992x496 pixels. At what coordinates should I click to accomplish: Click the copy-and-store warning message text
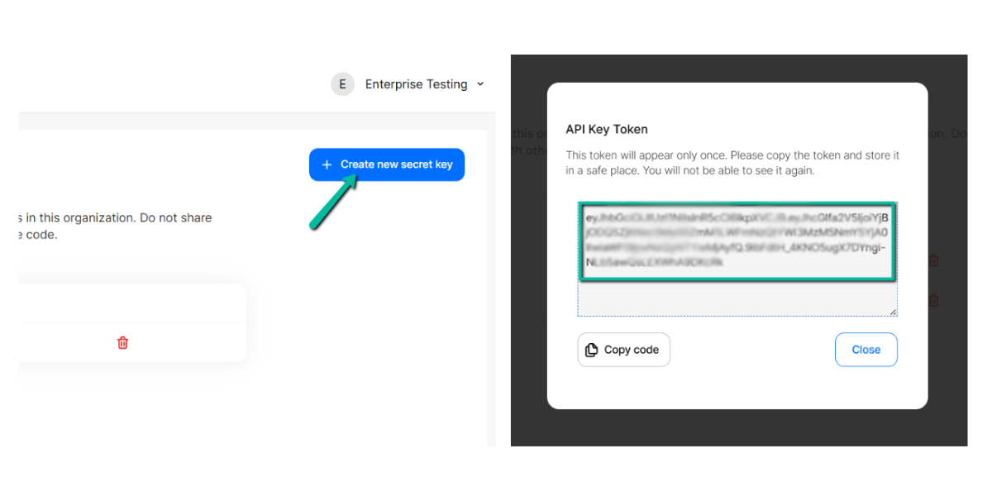(732, 161)
